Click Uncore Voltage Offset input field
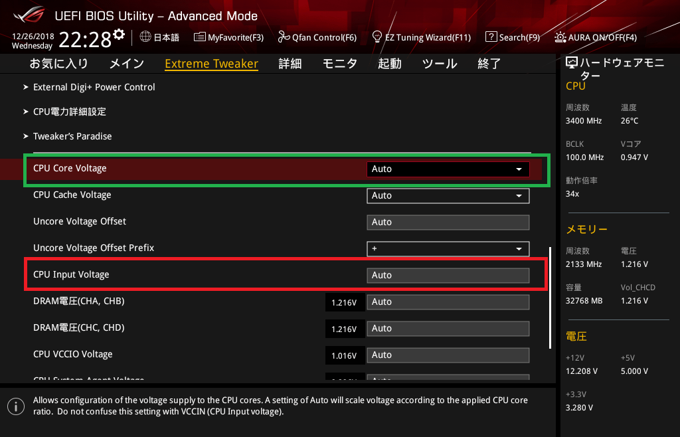This screenshot has height=437, width=680. click(448, 222)
